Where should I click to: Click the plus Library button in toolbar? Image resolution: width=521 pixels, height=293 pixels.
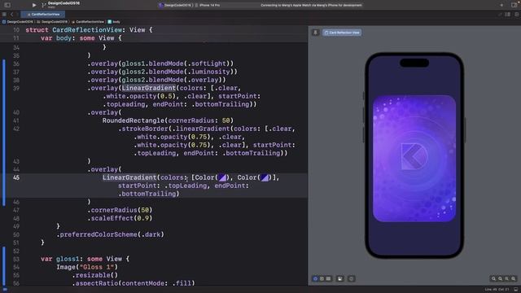pos(501,5)
